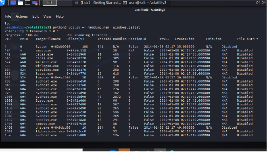Click csrss.exe with PID 516
The image size is (267, 152).
point(44,58)
